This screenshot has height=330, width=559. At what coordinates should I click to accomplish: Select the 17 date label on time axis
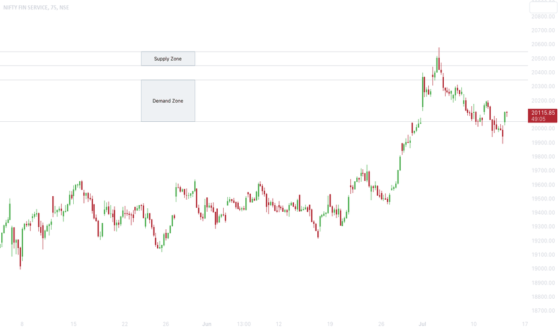click(525, 324)
